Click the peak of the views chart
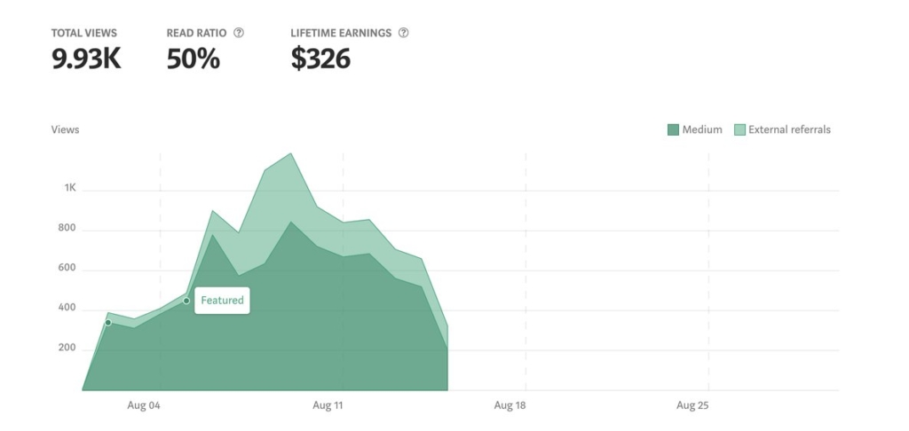 tap(290, 154)
